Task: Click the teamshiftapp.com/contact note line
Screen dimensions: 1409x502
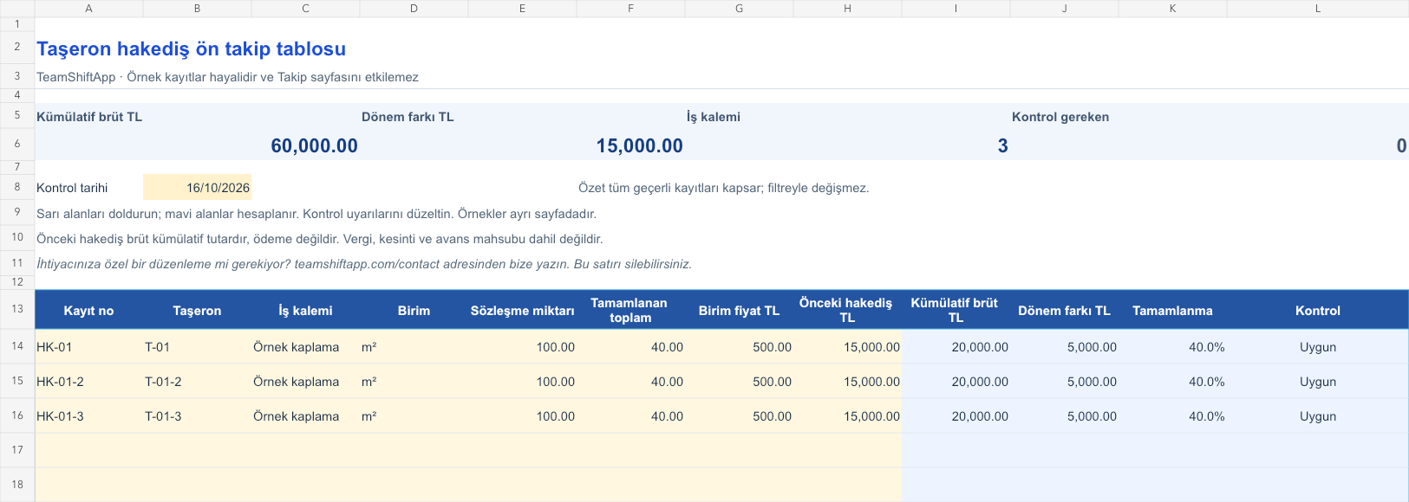Action: pos(364,264)
